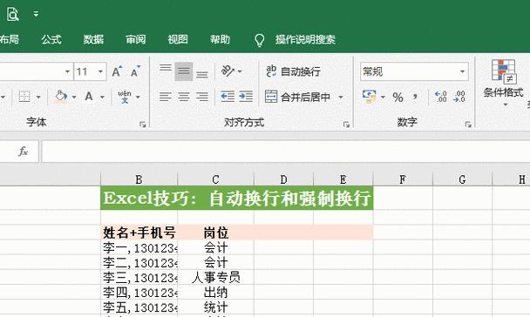Click the Print Preview quick access icon

[13, 14]
